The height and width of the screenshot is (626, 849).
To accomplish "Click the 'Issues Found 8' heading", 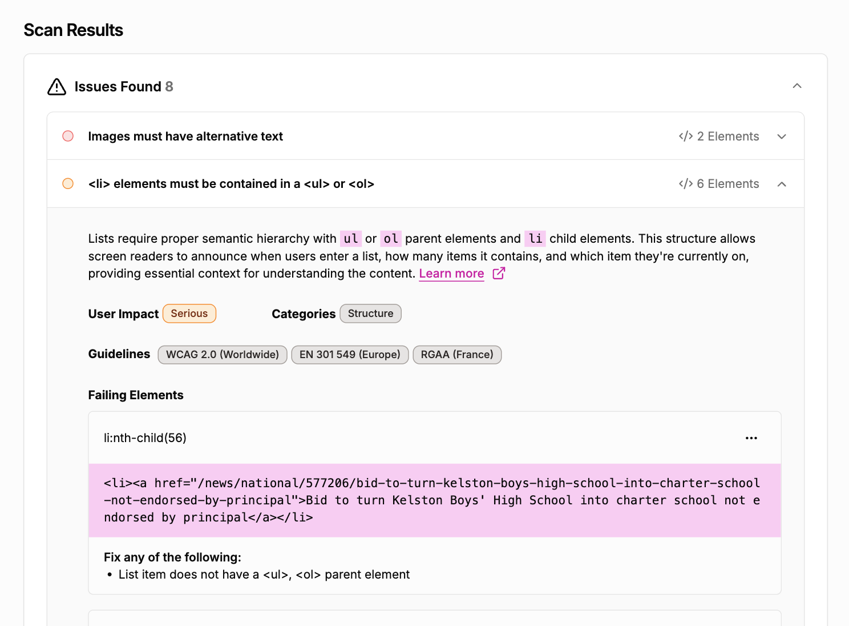I will (124, 87).
